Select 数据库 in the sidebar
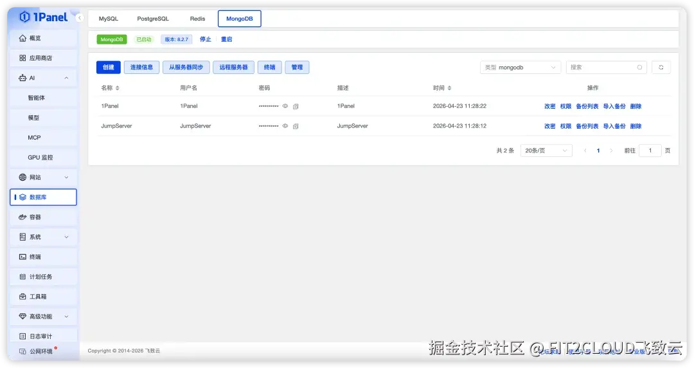Screen dimensions: 694x368 (x=44, y=198)
